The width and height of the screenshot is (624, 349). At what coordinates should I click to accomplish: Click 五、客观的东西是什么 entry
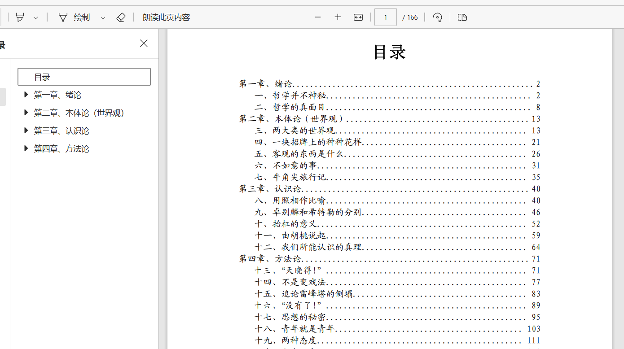pos(397,154)
